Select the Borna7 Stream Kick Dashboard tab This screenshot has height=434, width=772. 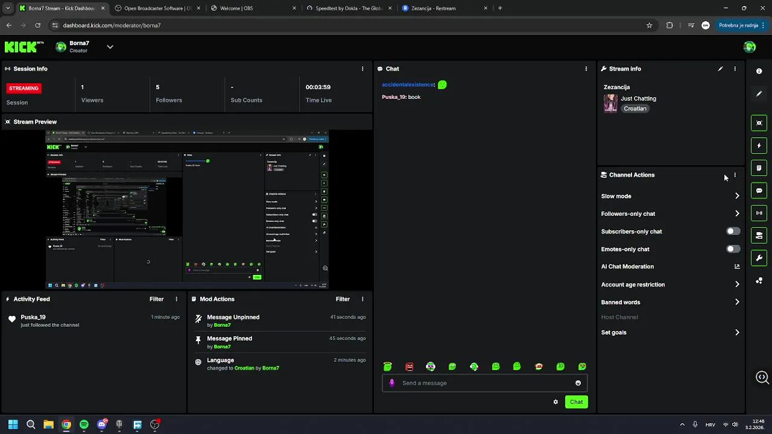62,8
